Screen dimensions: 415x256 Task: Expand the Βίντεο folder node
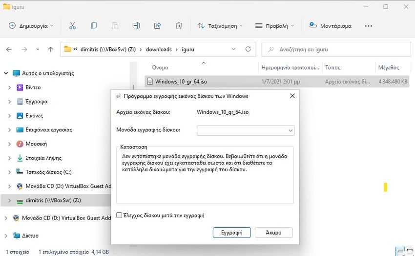coord(10,87)
